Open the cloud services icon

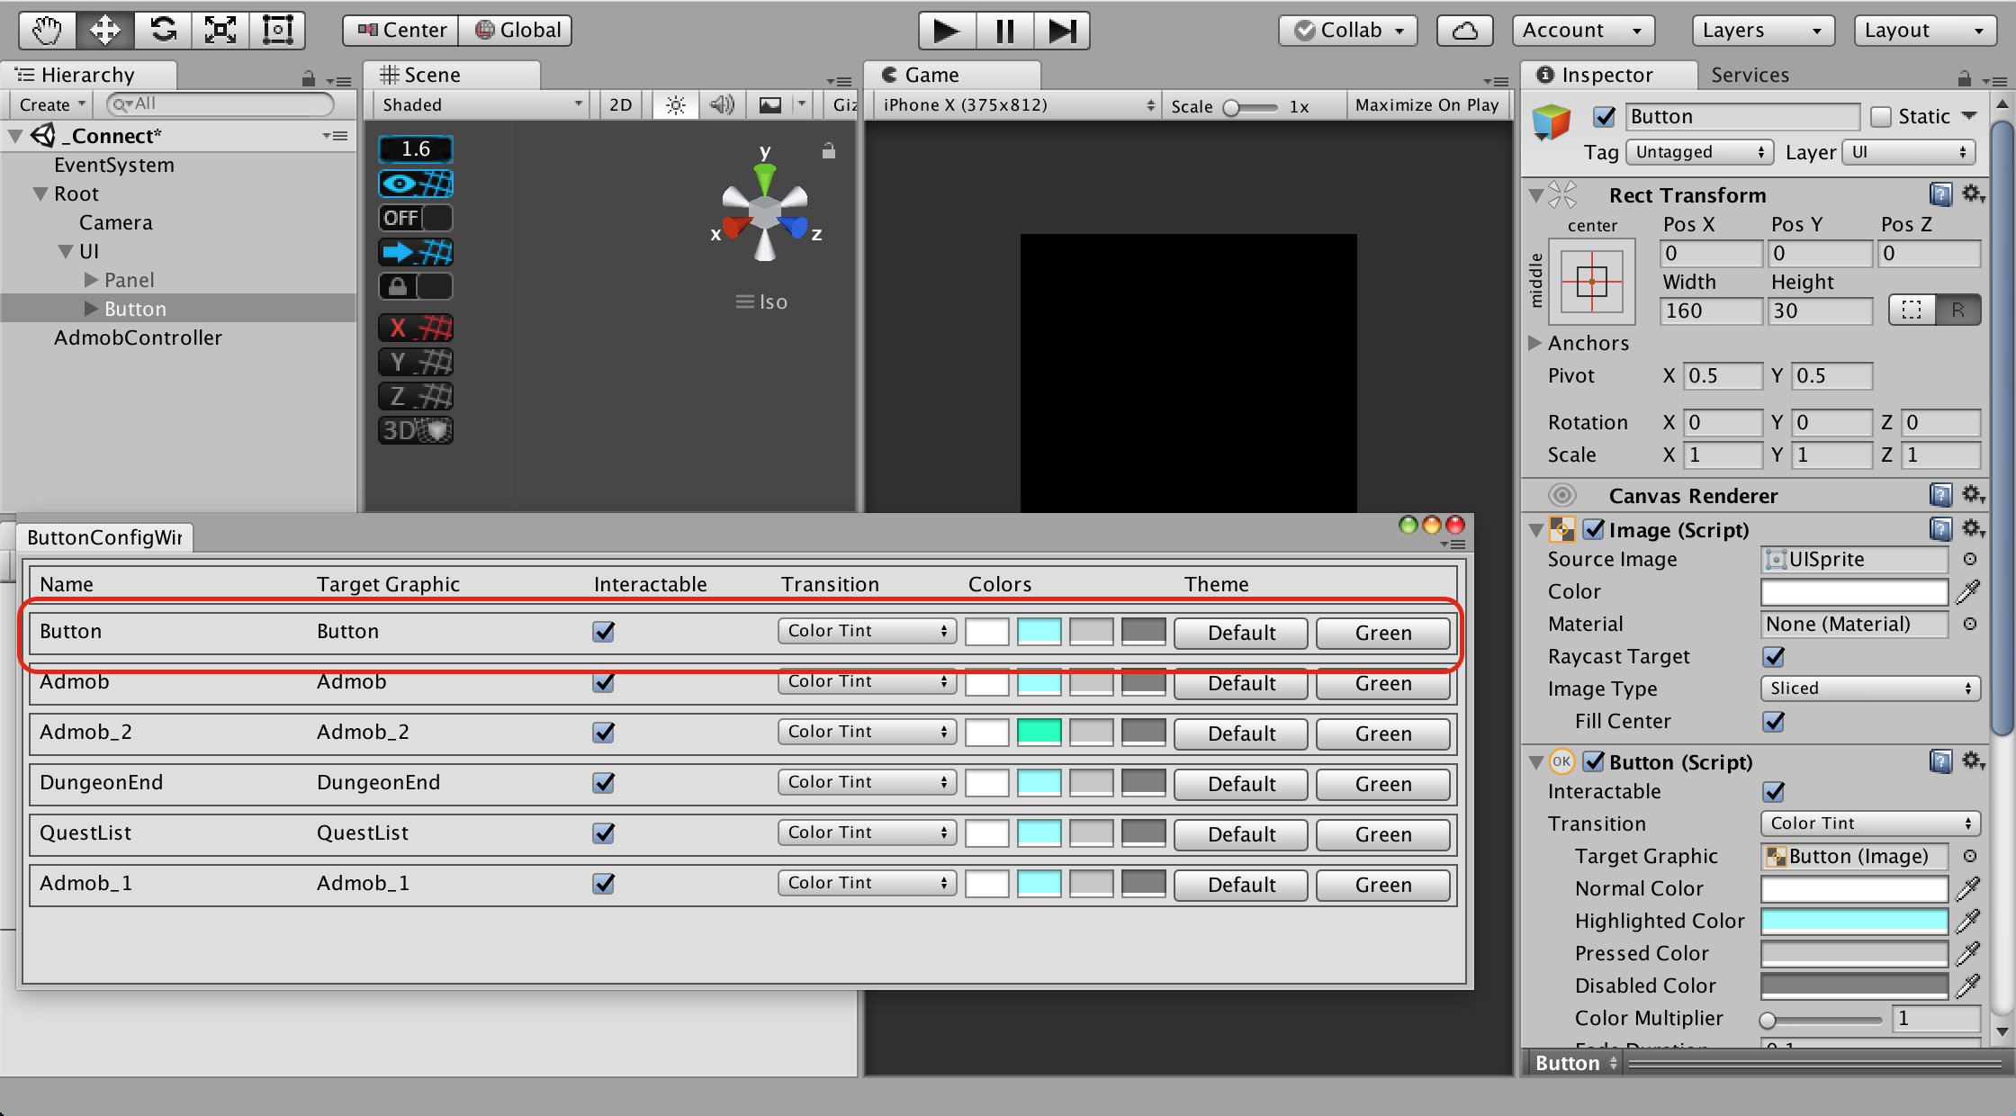[x=1464, y=31]
